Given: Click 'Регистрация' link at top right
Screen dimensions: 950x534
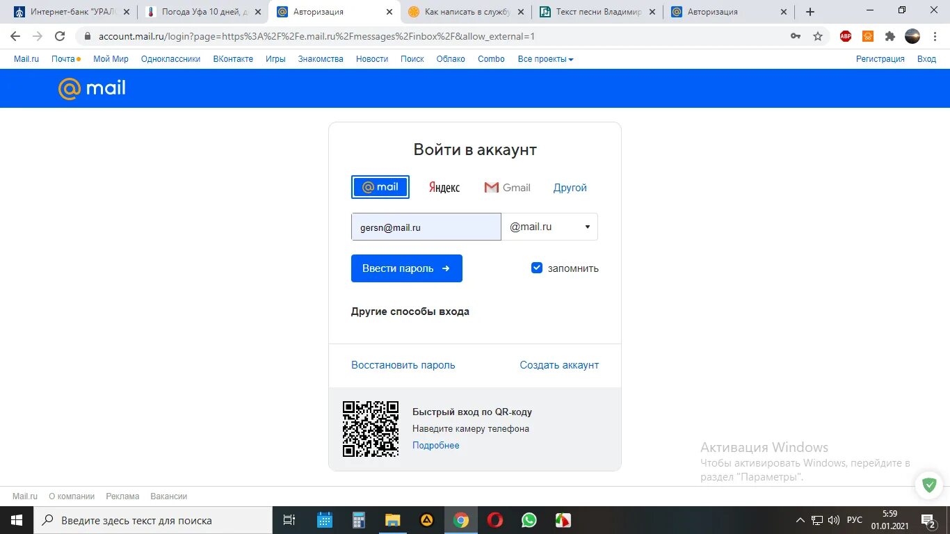Looking at the screenshot, I should (x=880, y=59).
